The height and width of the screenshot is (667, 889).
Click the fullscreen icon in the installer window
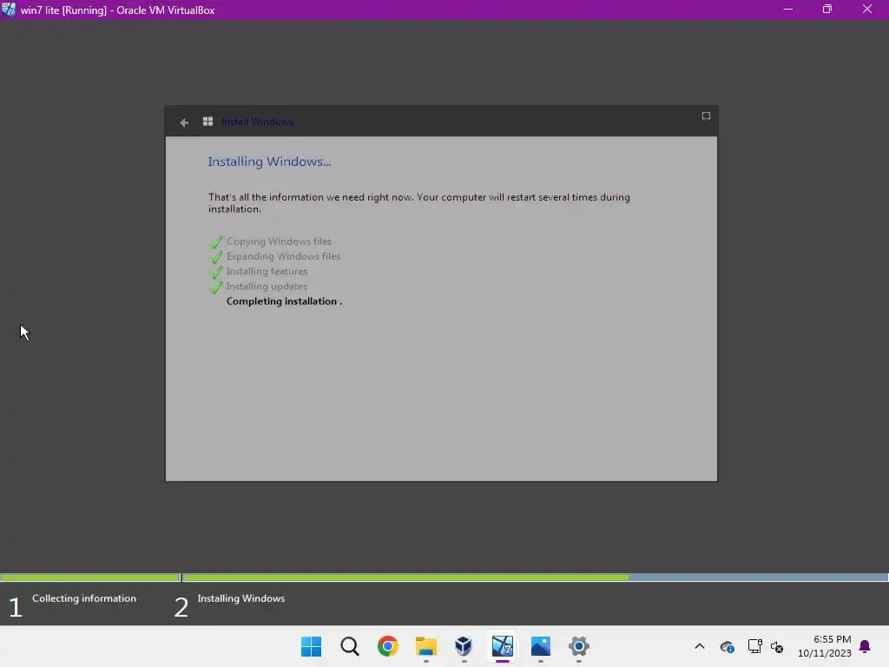click(x=706, y=116)
